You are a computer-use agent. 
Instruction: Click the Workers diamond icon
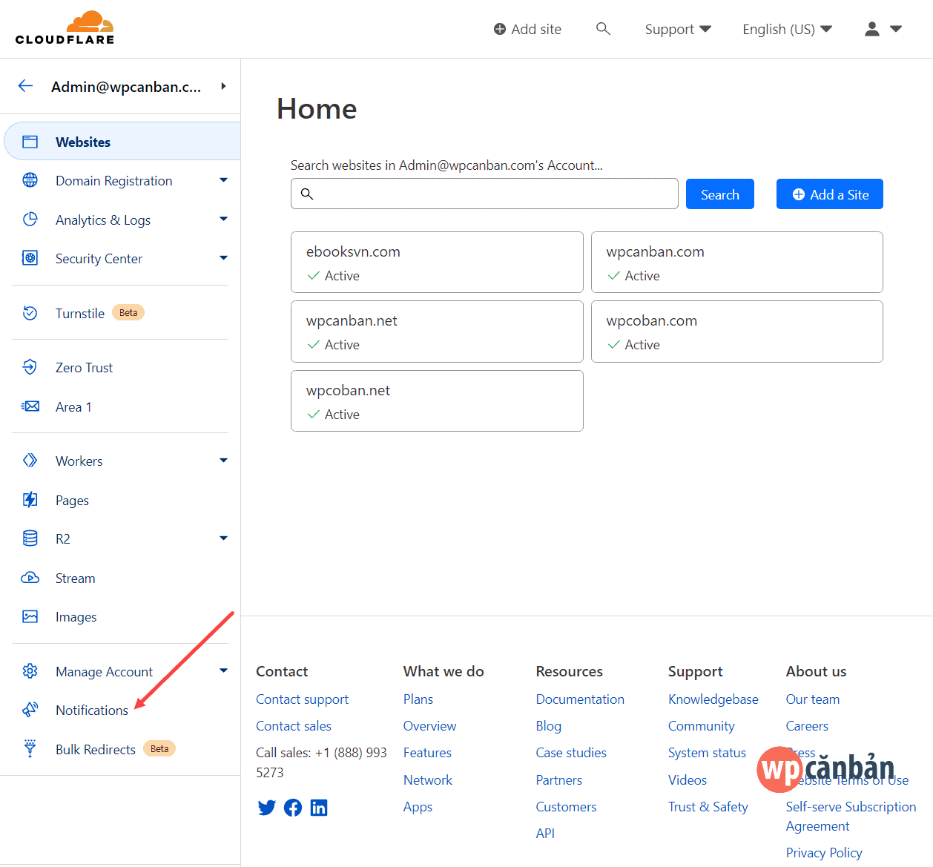pyautogui.click(x=30, y=461)
